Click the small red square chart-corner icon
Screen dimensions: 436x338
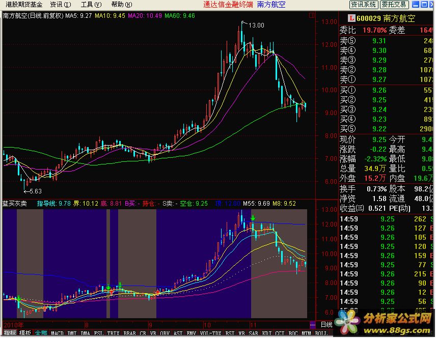click(312, 15)
